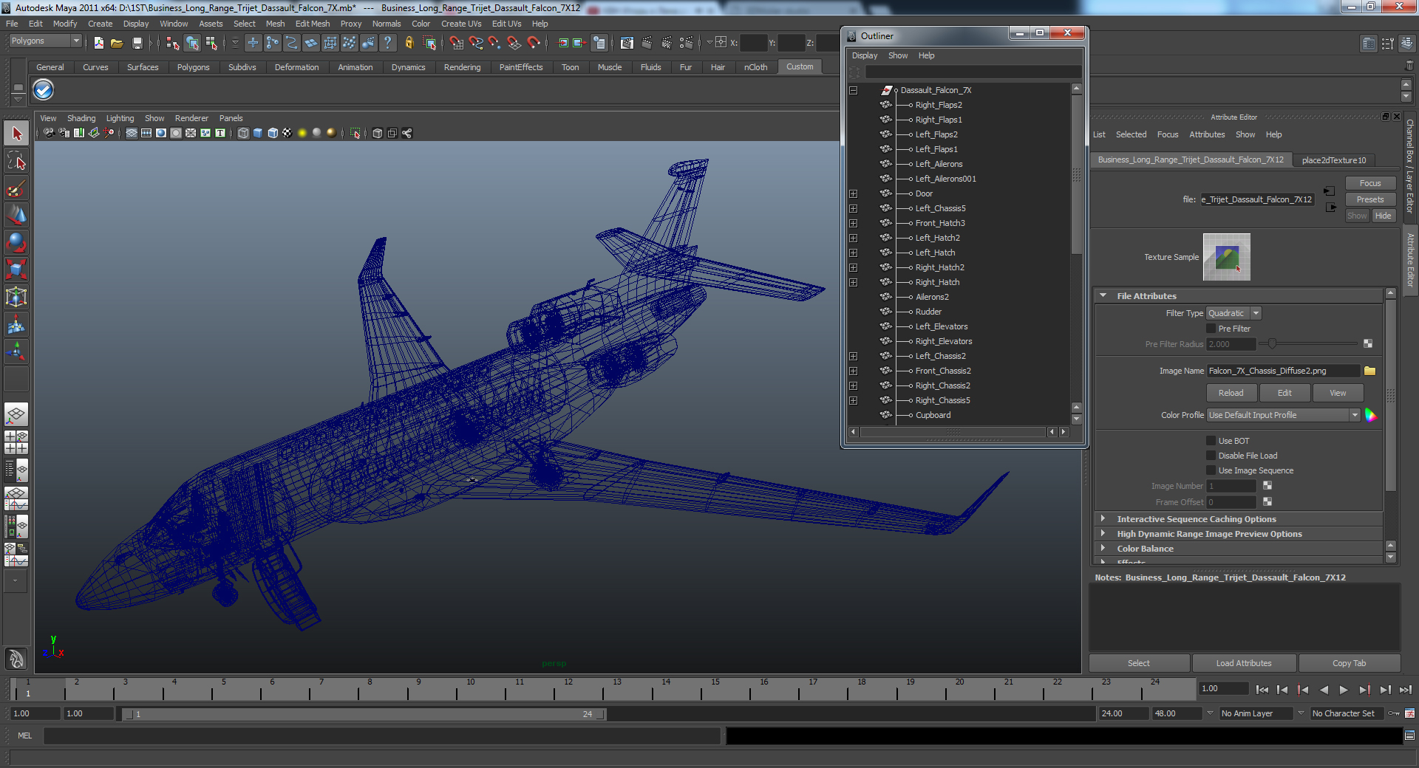Enable Pre Filter checkbox
1419x768 pixels.
pyautogui.click(x=1211, y=329)
